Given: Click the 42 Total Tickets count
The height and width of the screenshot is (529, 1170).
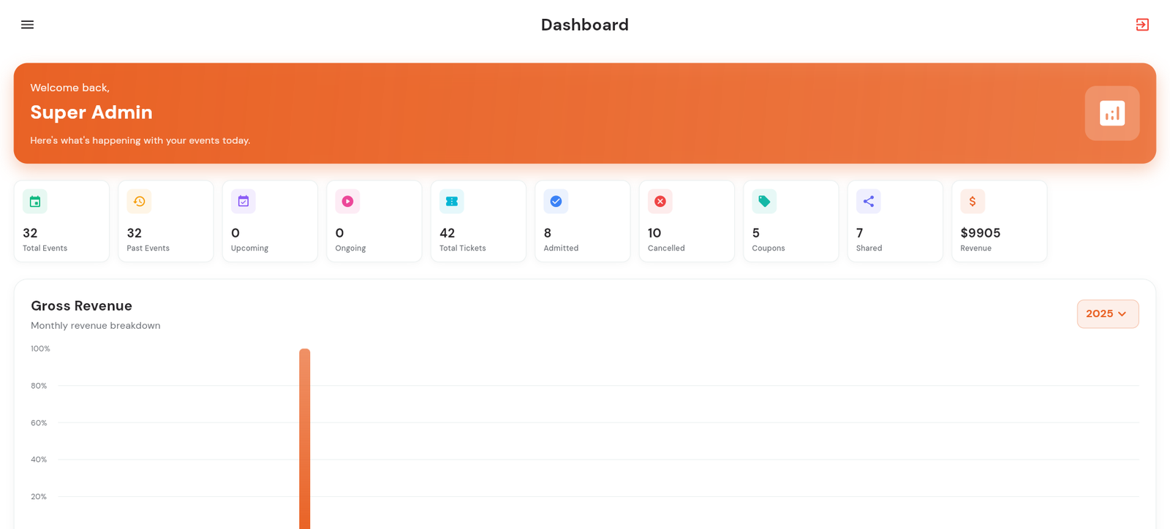Looking at the screenshot, I should pyautogui.click(x=447, y=233).
